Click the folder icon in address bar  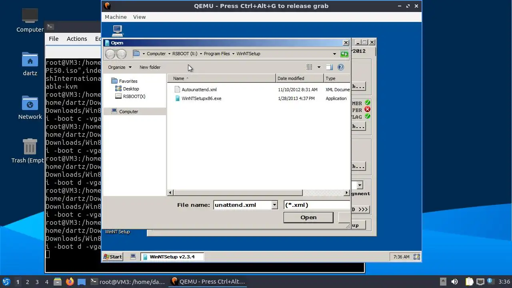click(x=136, y=54)
